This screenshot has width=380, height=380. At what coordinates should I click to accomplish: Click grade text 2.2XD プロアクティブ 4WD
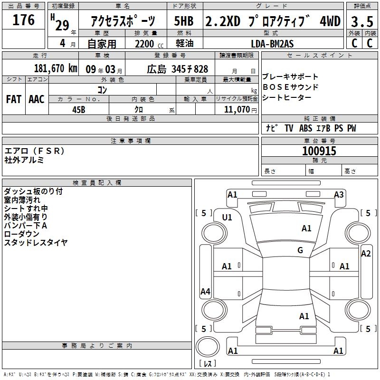(273, 21)
